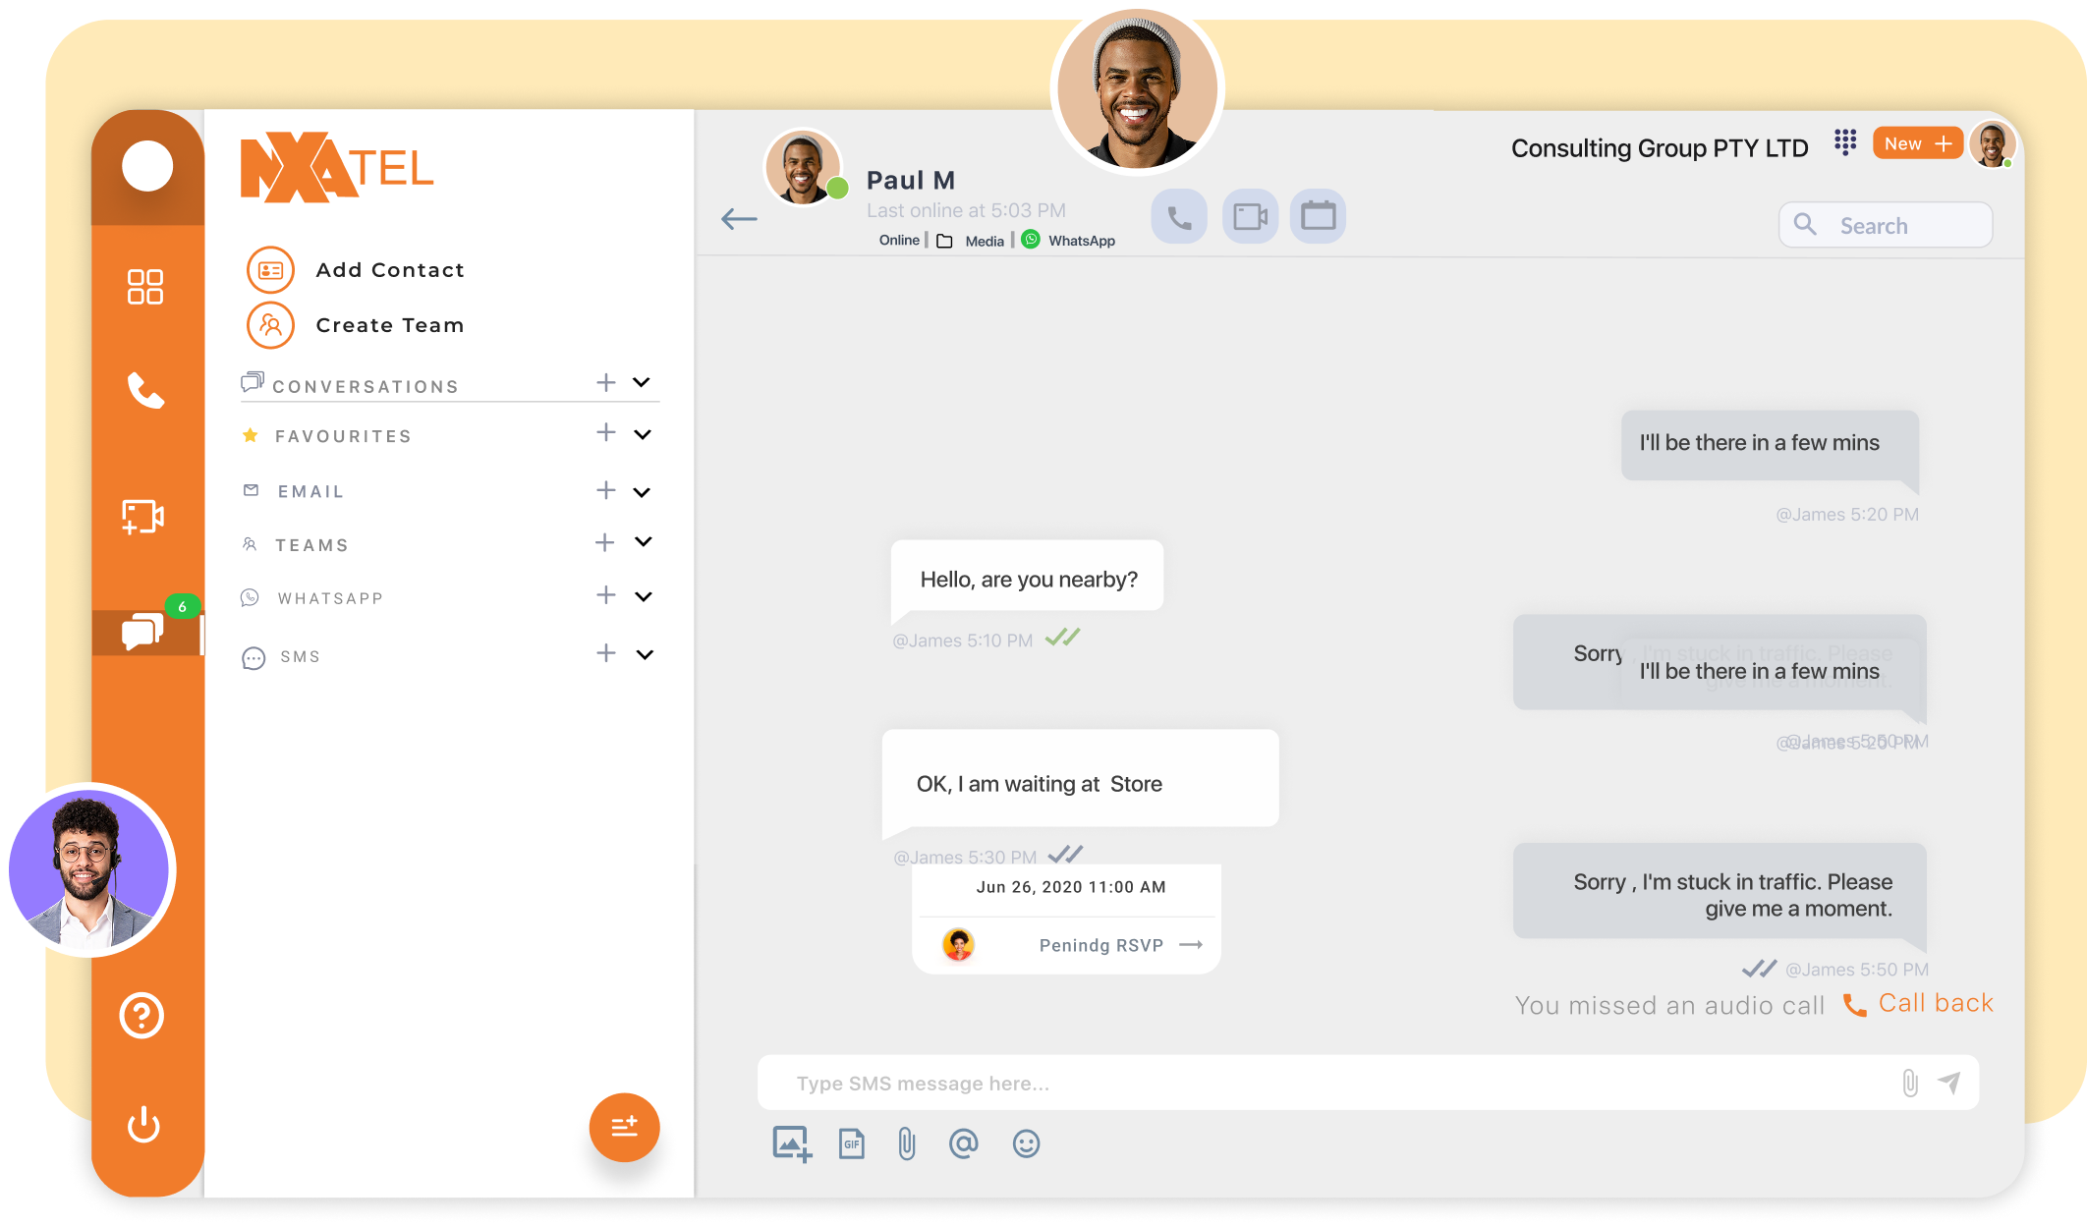2087x1226 pixels.
Task: Expand the WhatsApp section chevron
Action: point(644,596)
